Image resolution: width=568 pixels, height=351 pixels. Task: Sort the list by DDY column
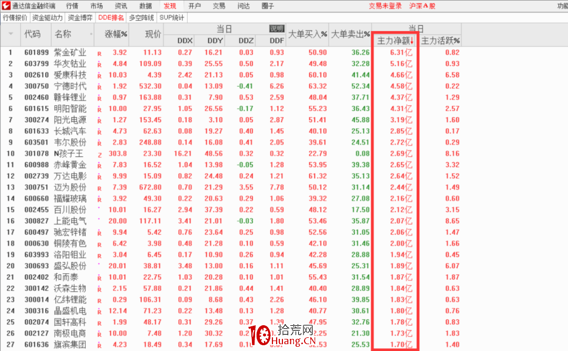click(x=215, y=40)
